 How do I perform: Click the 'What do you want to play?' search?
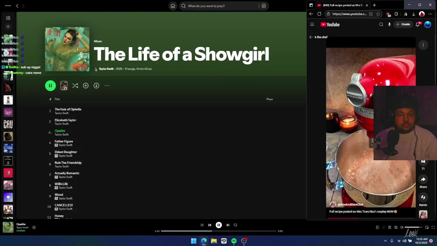coord(218,6)
